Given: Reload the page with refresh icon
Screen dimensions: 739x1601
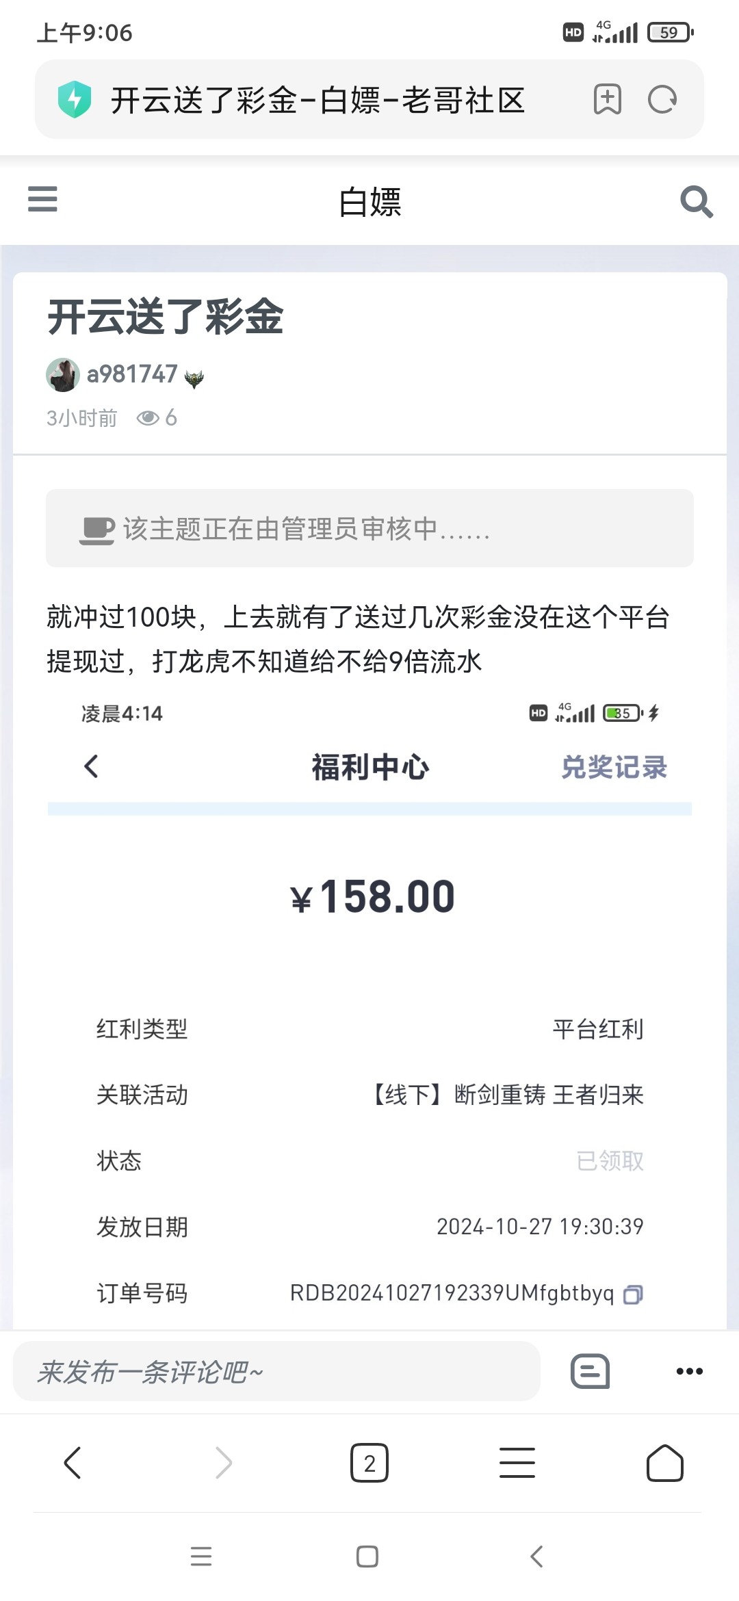Looking at the screenshot, I should pyautogui.click(x=662, y=100).
